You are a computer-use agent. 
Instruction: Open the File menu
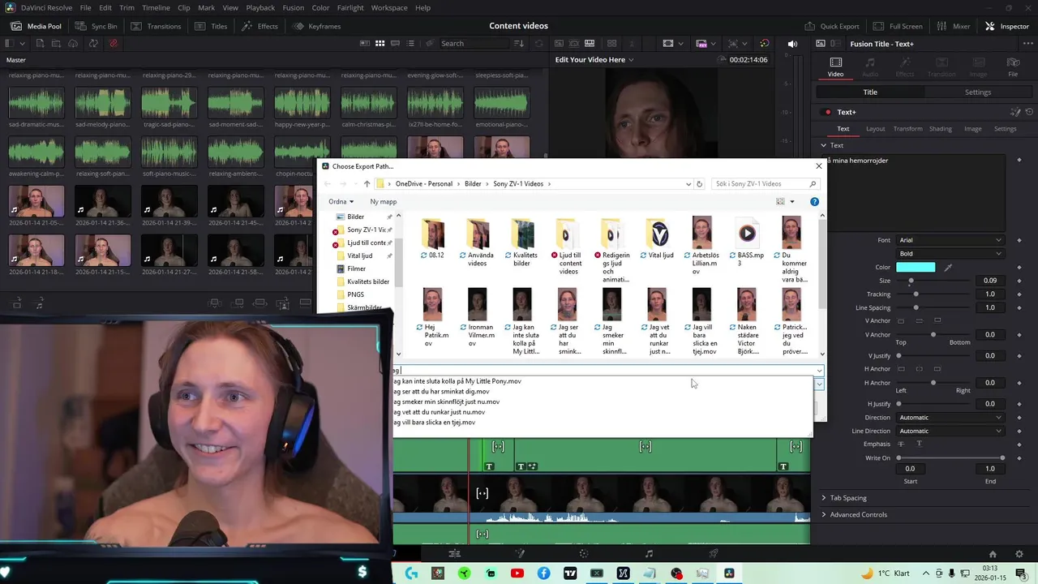coord(85,7)
